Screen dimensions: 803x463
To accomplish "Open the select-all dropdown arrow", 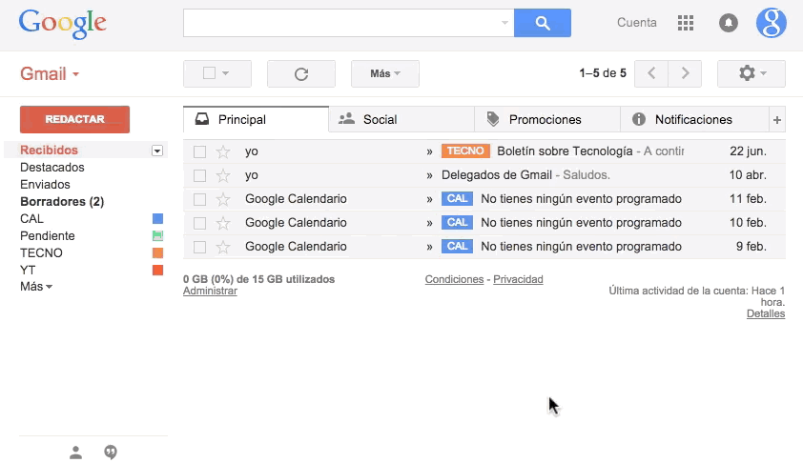I will [225, 73].
